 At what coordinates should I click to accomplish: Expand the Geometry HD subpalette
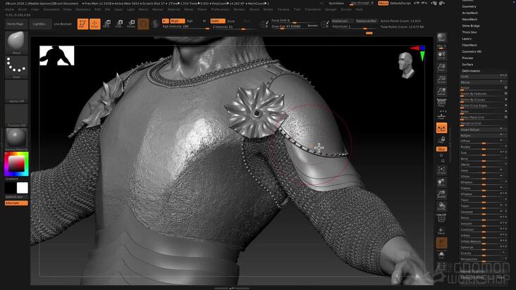tap(472, 51)
